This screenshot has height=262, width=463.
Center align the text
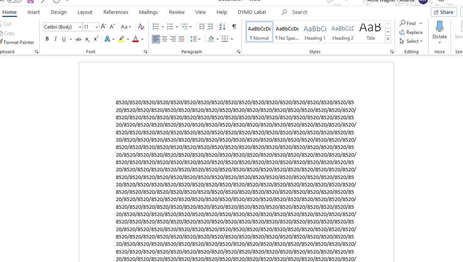(x=165, y=39)
